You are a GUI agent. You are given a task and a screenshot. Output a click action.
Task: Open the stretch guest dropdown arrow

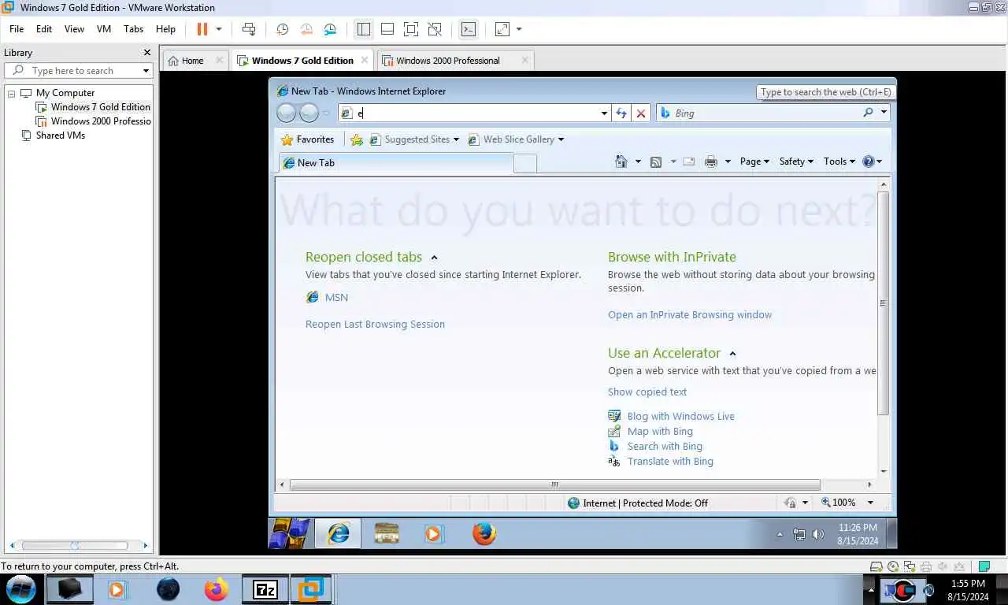click(519, 29)
